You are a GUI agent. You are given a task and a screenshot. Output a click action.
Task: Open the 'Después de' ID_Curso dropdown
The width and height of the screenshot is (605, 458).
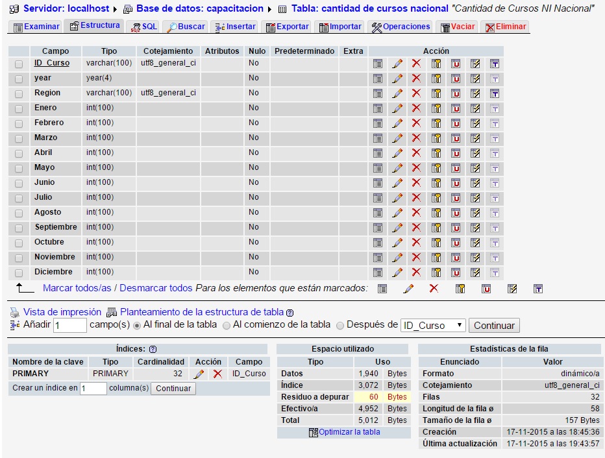point(433,326)
